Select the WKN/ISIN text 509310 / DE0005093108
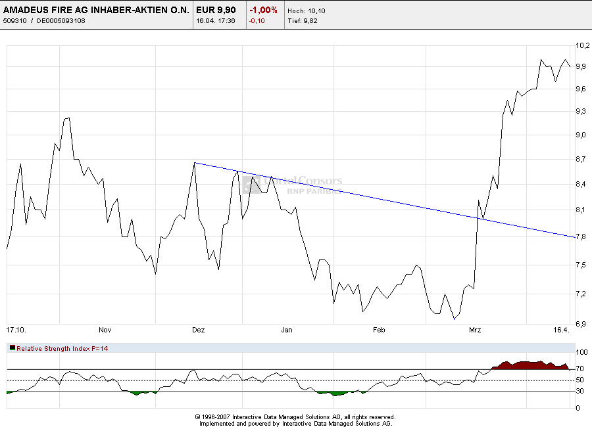The width and height of the screenshot is (592, 427). coord(44,21)
